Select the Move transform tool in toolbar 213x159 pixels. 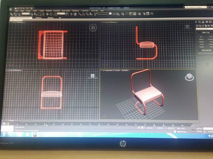tap(47, 14)
